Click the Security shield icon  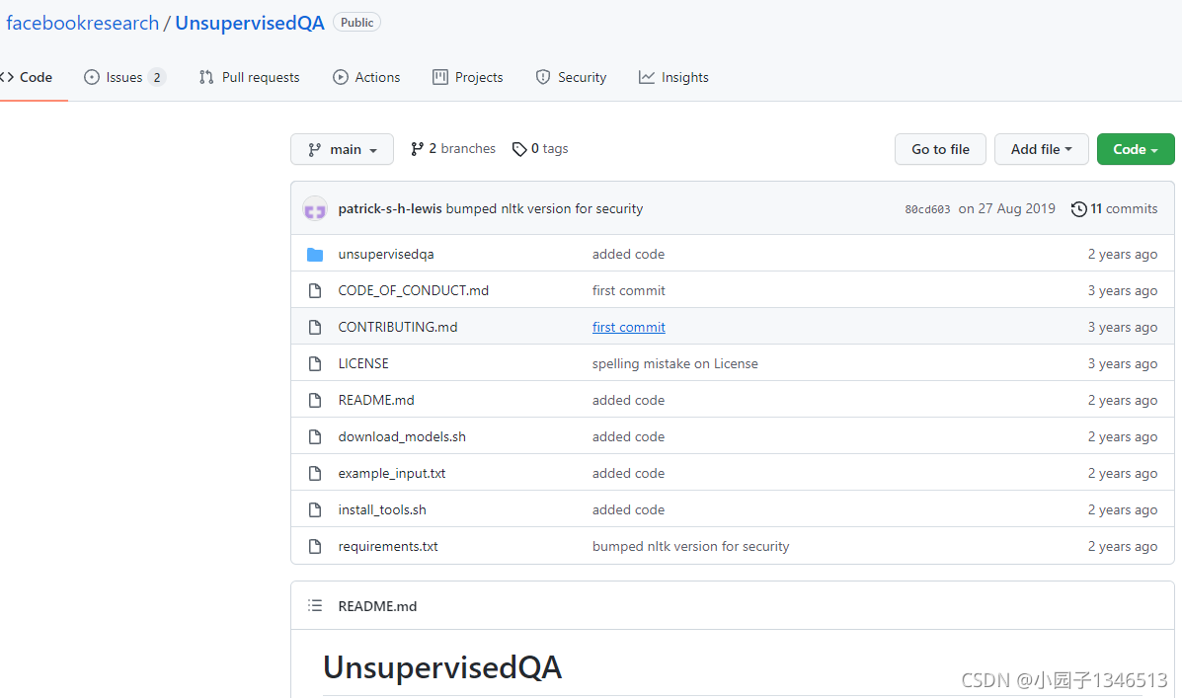click(x=543, y=77)
